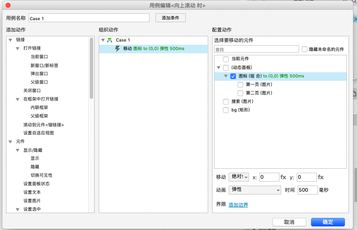The height and width of the screenshot is (230, 357).
Task: Select the 关闭窗口 action
Action: click(32, 90)
